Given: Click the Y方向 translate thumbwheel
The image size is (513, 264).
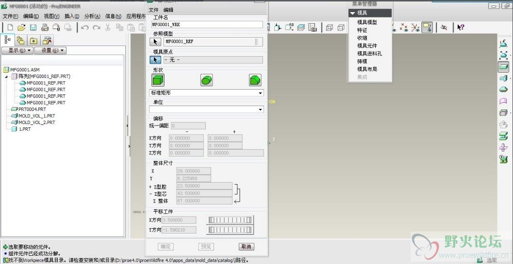Looking at the screenshot, I should [231, 230].
